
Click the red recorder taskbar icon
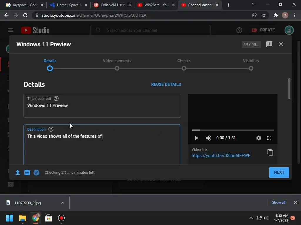tap(61, 218)
